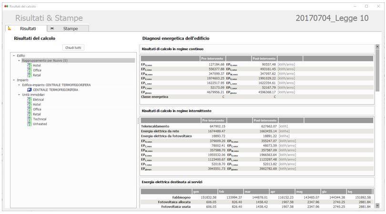386x214 pixels.
Task: Click the Teleriscaldamento row label
Action: pos(155,126)
